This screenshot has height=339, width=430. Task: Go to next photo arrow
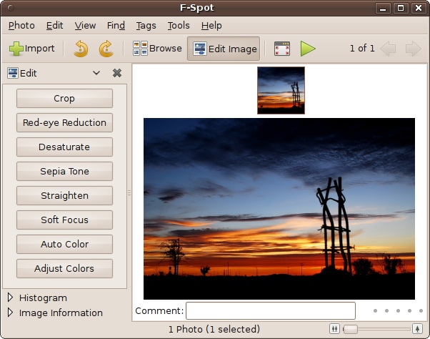click(x=414, y=49)
